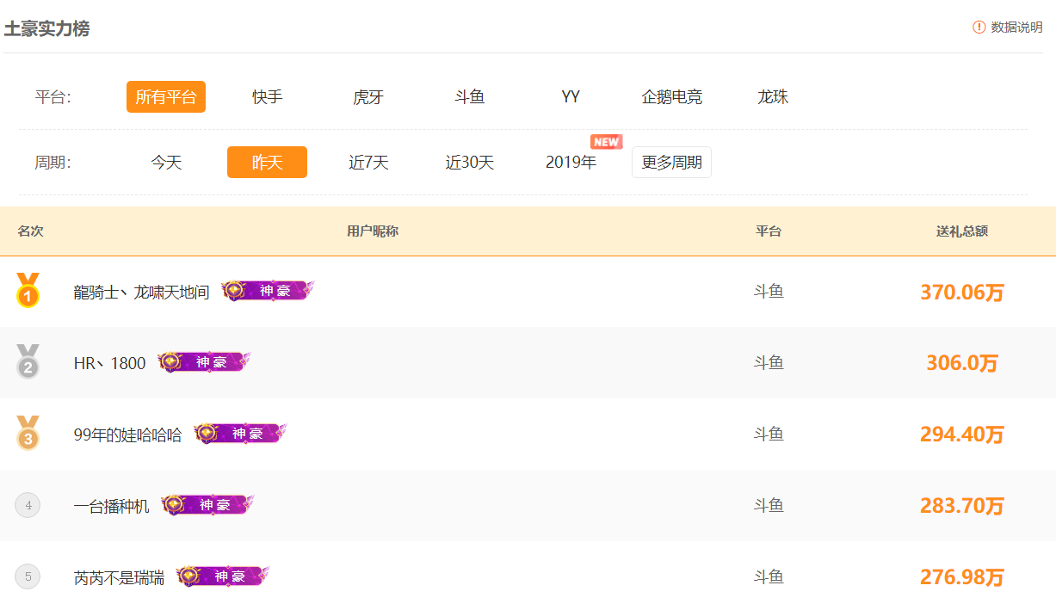Click the 294.40万 gift total
1056x604 pixels.
[x=962, y=435]
